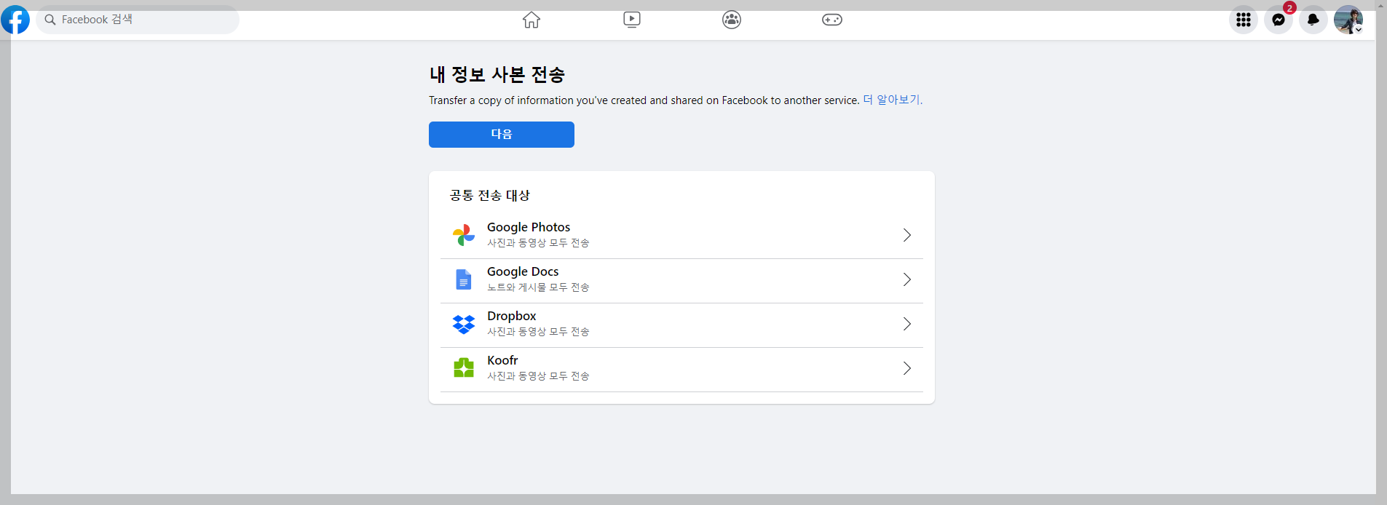Open the apps grid menu
The image size is (1387, 505).
coord(1244,20)
